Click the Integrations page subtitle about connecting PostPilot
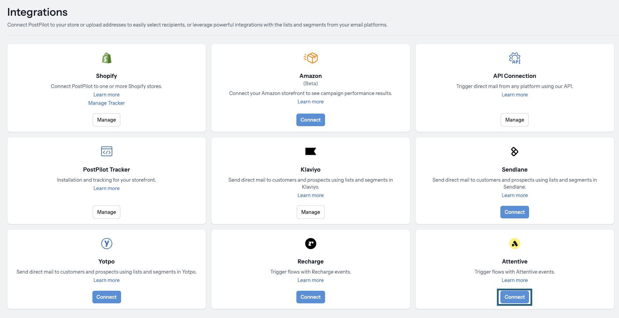Screen dimensions: 619x318 click(197, 25)
